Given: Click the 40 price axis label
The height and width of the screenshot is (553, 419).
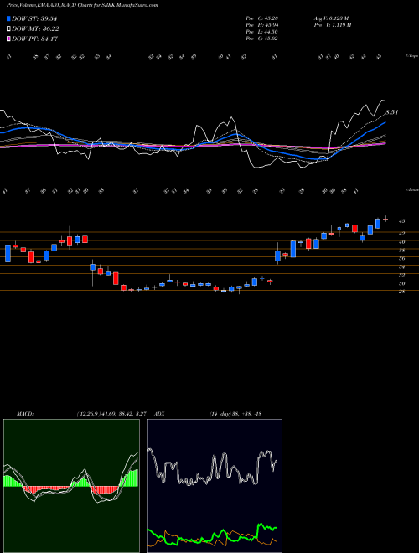Looking at the screenshot, I should pyautogui.click(x=401, y=242).
